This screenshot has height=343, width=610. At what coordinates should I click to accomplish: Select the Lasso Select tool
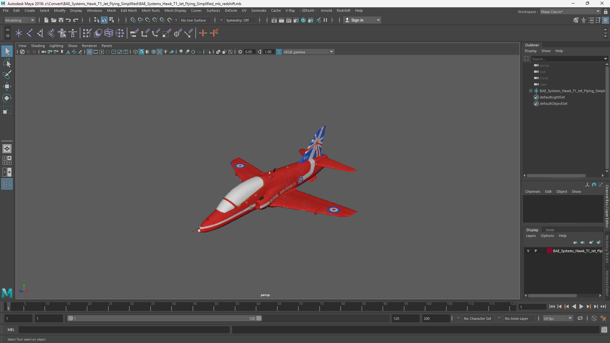(7, 63)
